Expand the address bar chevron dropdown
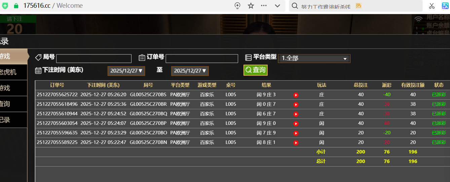 pos(277,6)
